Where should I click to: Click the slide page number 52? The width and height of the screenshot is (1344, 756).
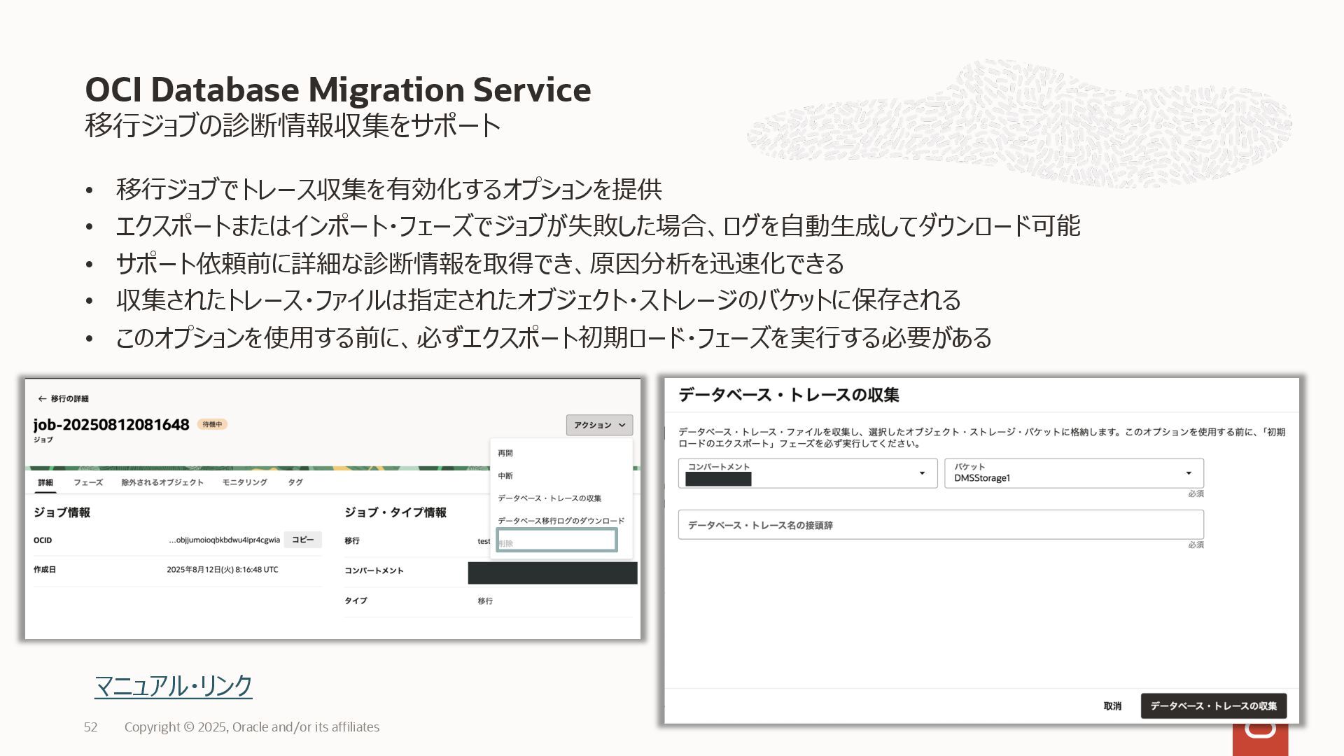point(91,727)
